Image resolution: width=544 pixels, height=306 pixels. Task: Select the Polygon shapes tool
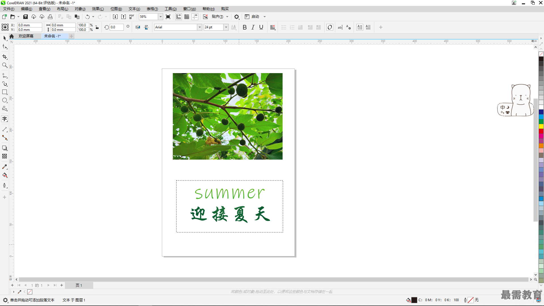click(5, 109)
